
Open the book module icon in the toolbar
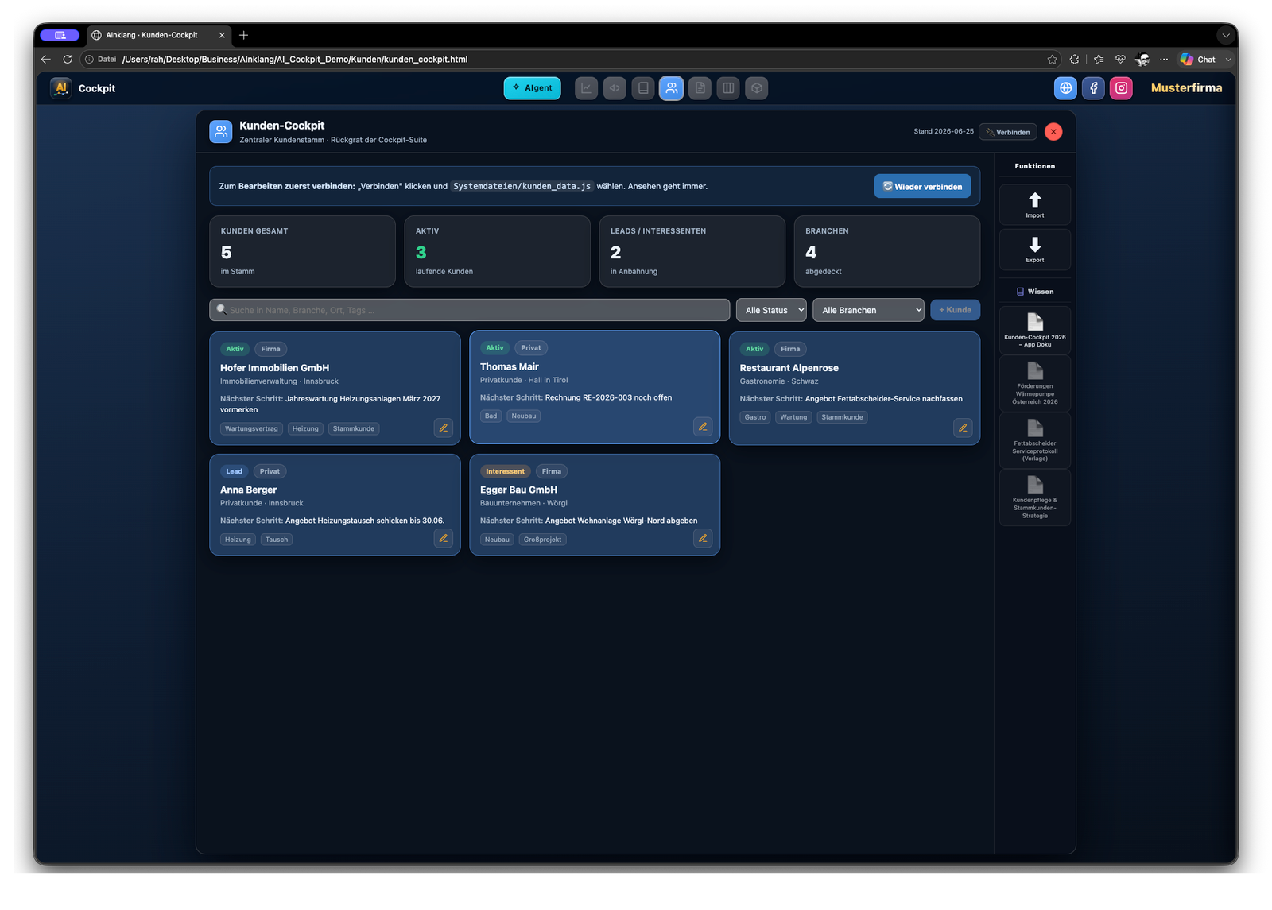643,88
